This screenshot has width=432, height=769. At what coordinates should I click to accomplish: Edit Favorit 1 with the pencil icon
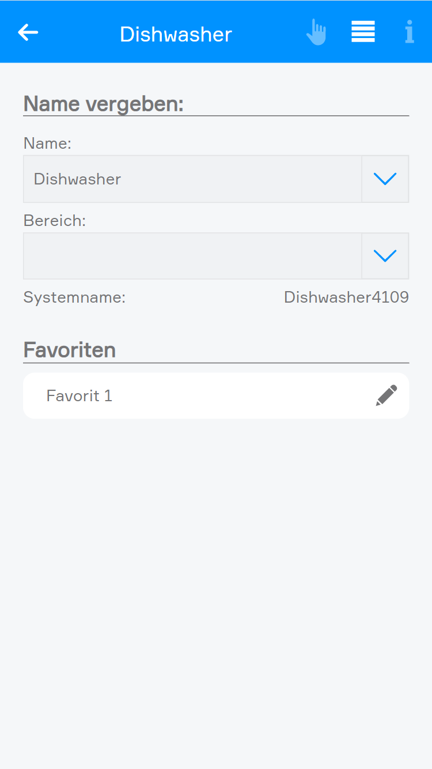click(x=386, y=395)
